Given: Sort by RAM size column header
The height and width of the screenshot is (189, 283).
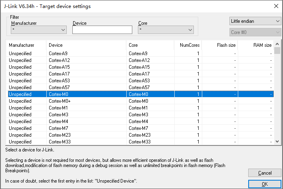Looking at the screenshot, I should point(256,45).
